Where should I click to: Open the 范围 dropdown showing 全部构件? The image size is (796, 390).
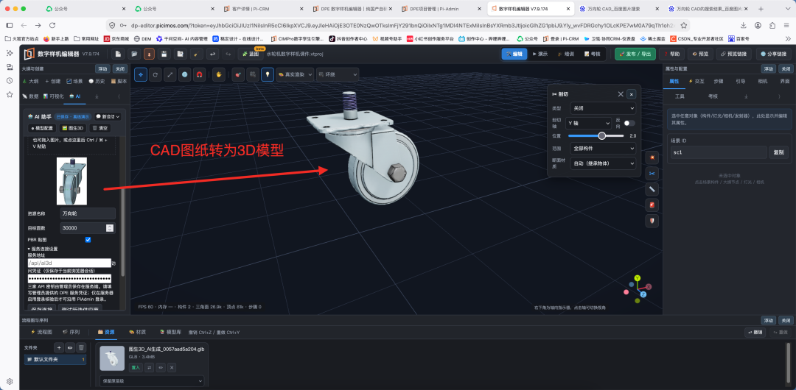(x=603, y=149)
